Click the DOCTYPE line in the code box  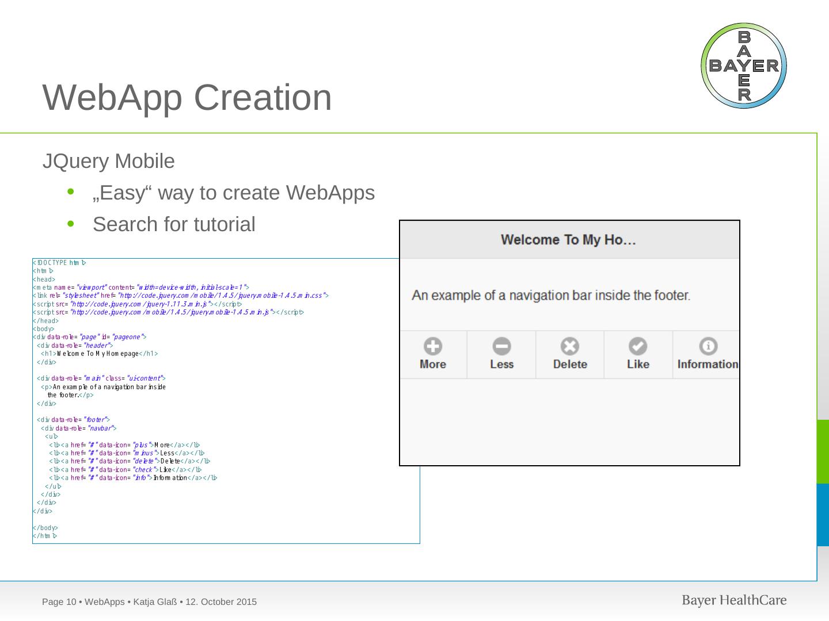60,263
